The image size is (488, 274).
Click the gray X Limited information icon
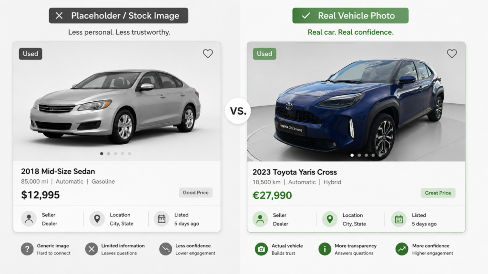coord(91,249)
